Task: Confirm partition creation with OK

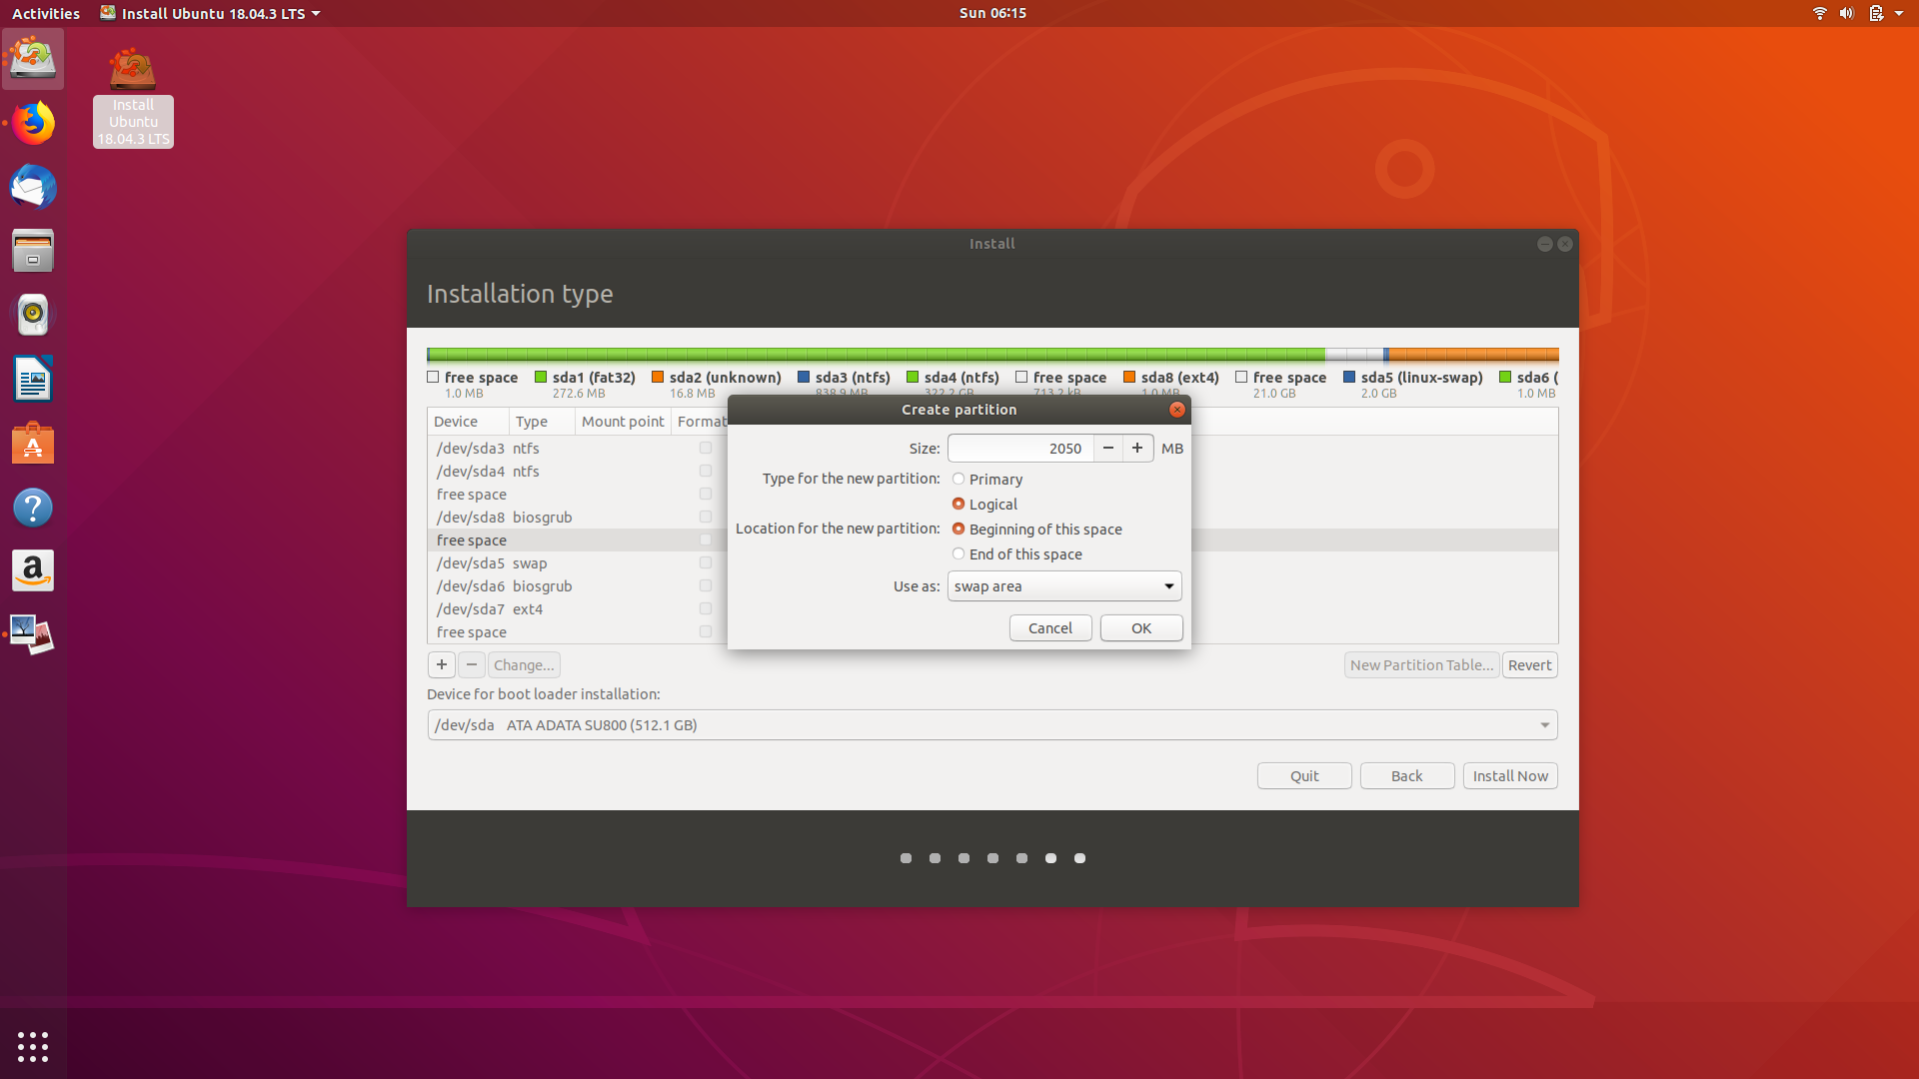Action: tap(1140, 628)
